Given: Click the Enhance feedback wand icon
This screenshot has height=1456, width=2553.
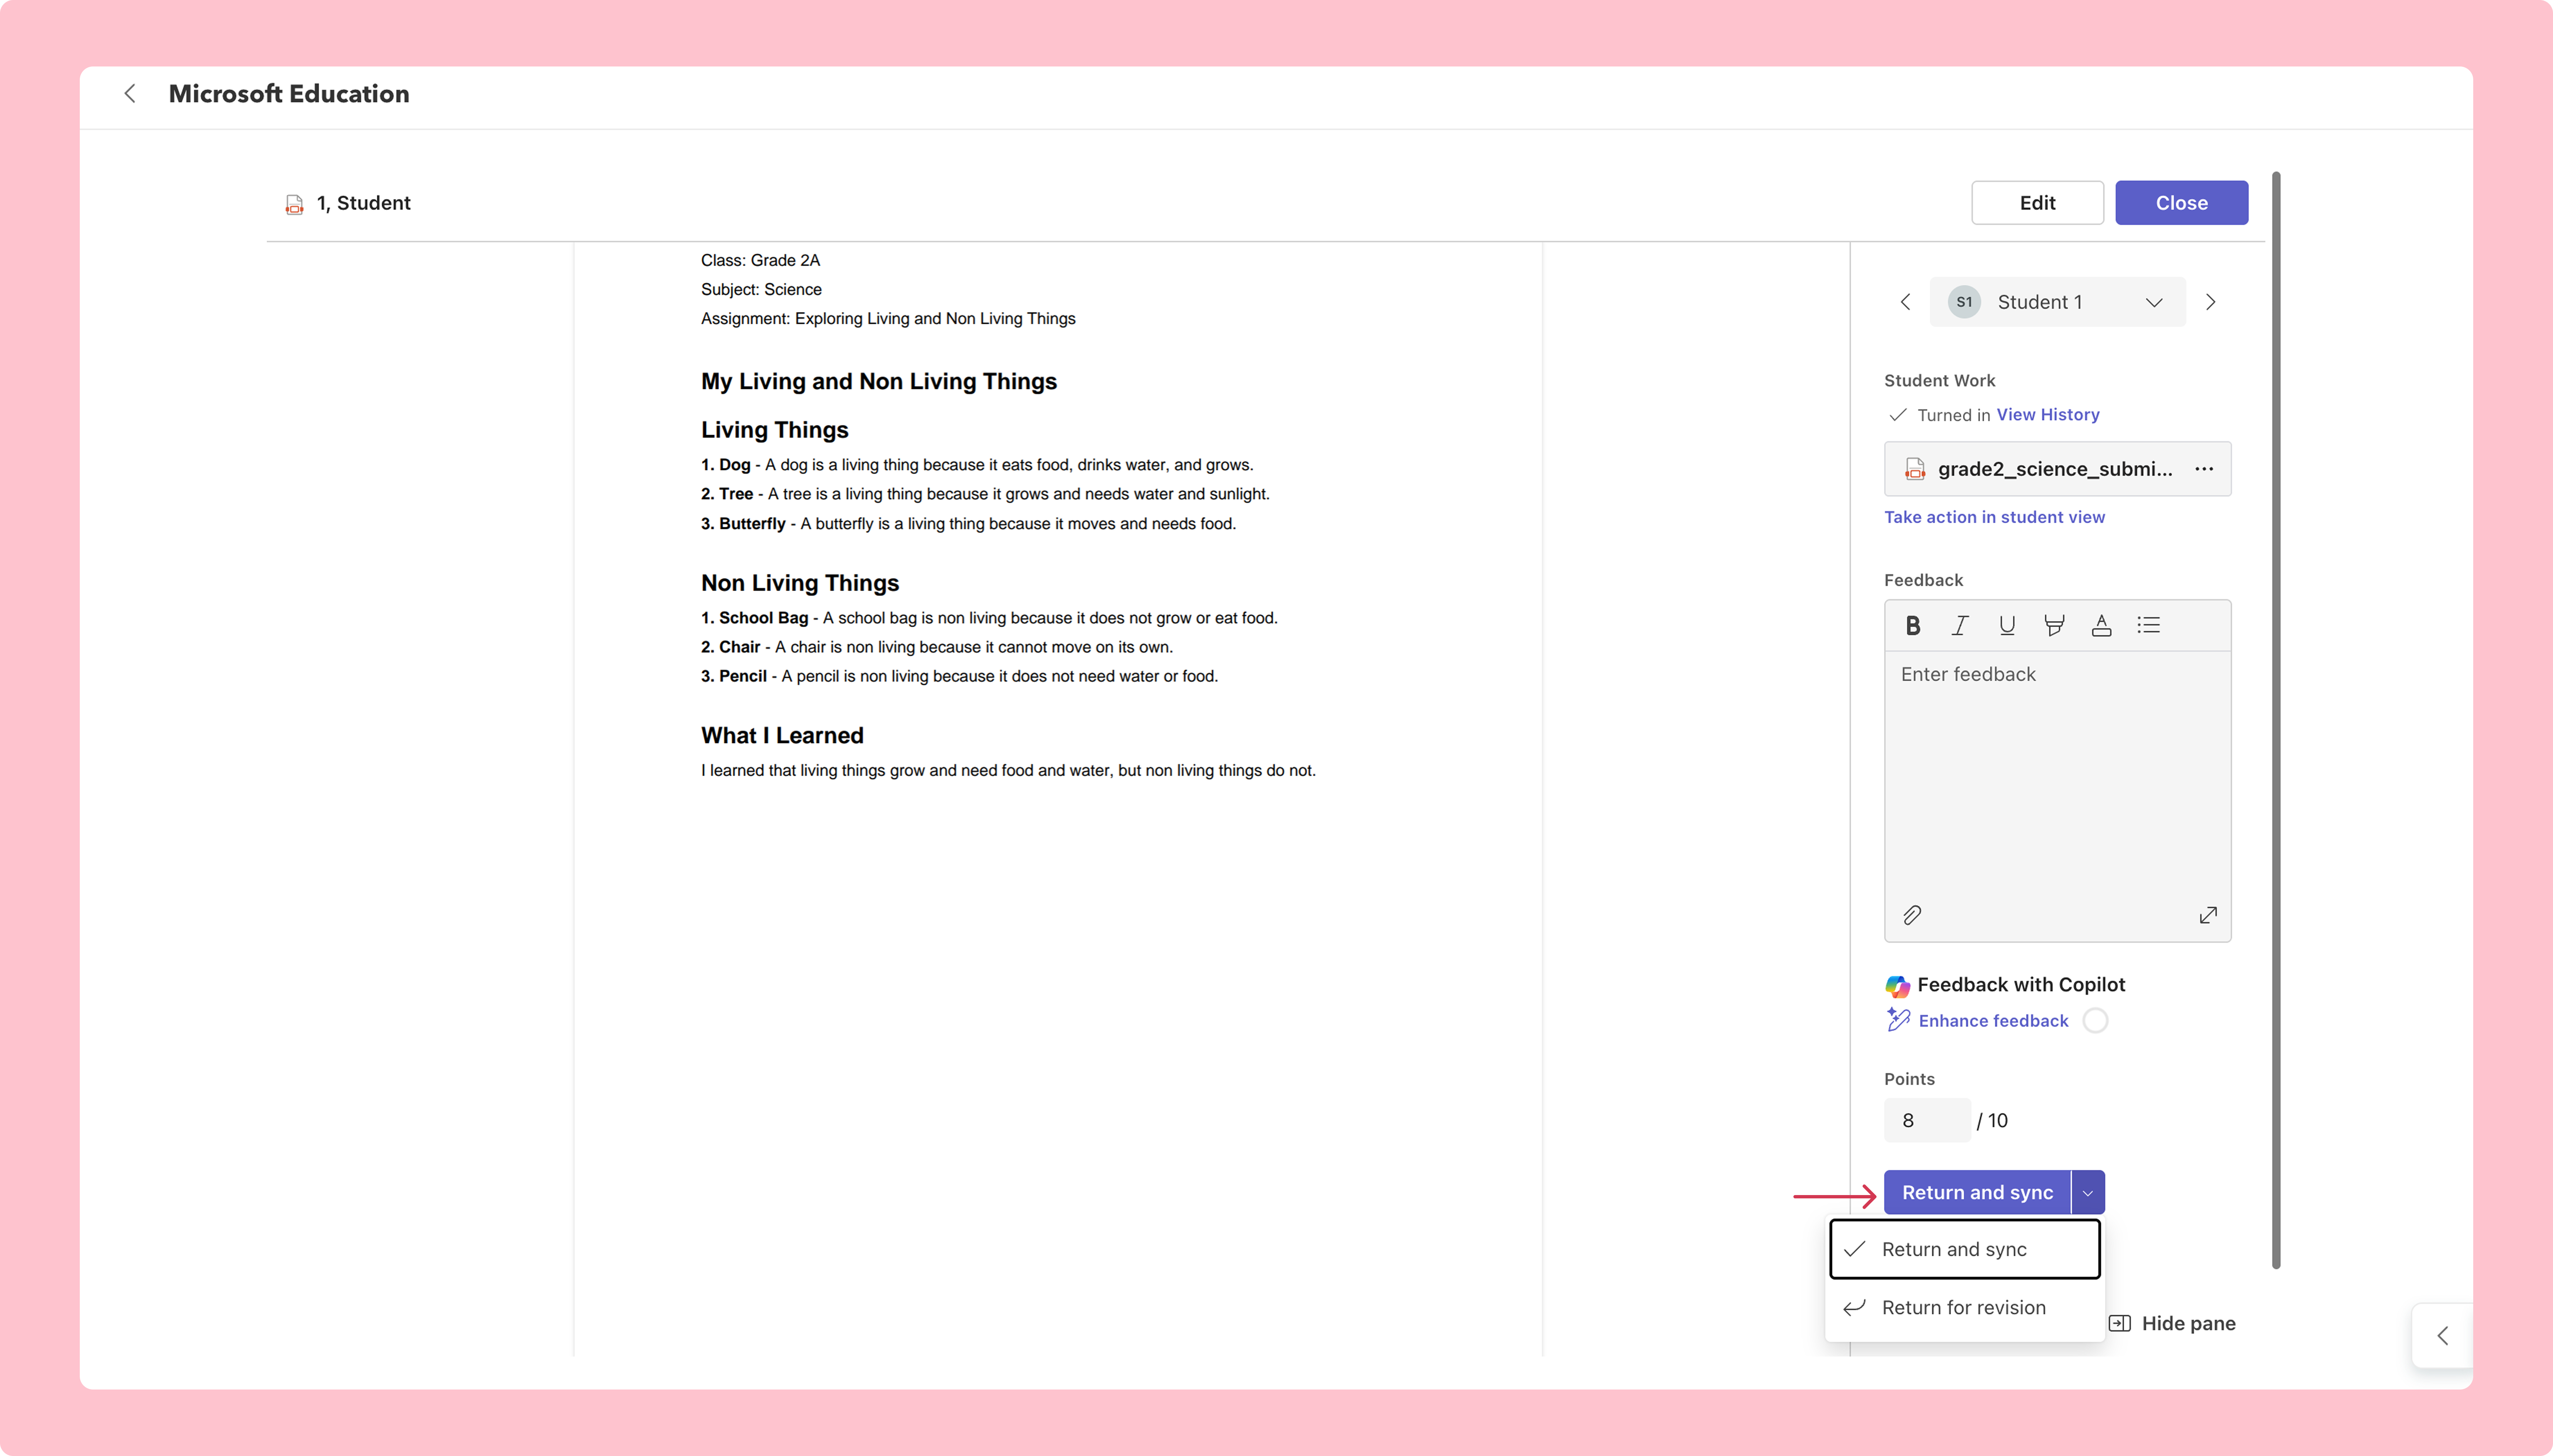Looking at the screenshot, I should (x=1898, y=1020).
